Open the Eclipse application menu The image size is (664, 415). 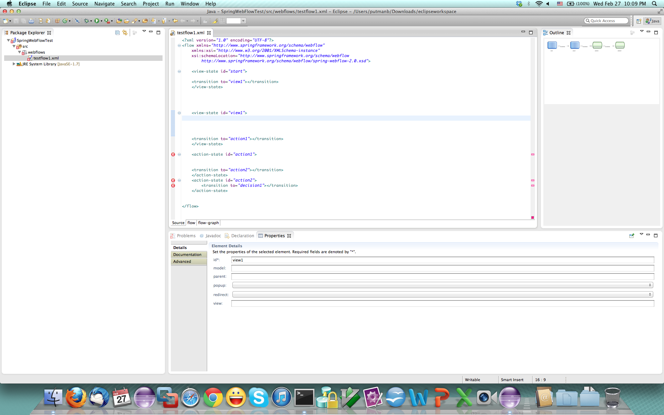(27, 3)
